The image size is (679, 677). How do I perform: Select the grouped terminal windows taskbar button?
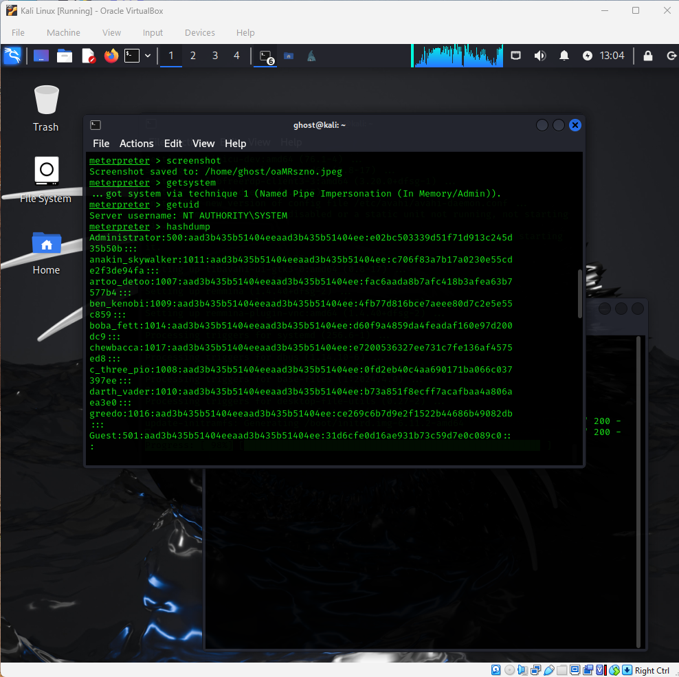click(x=266, y=57)
